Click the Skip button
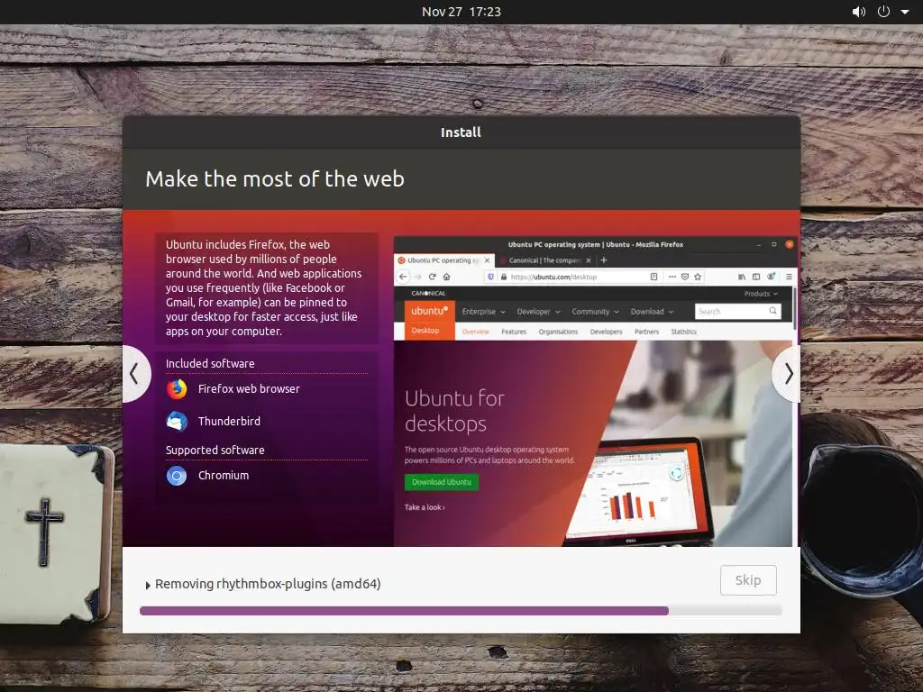Viewport: 923px width, 692px height. coord(748,580)
